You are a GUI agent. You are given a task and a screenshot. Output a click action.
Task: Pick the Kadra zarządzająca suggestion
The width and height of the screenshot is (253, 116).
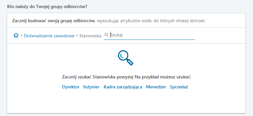(x=123, y=87)
